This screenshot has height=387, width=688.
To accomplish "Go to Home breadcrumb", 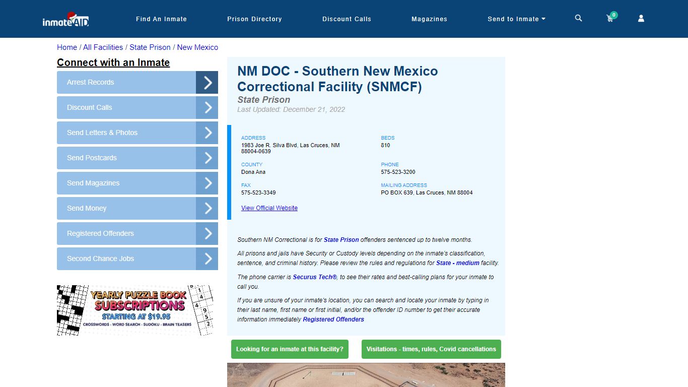I will point(67,47).
